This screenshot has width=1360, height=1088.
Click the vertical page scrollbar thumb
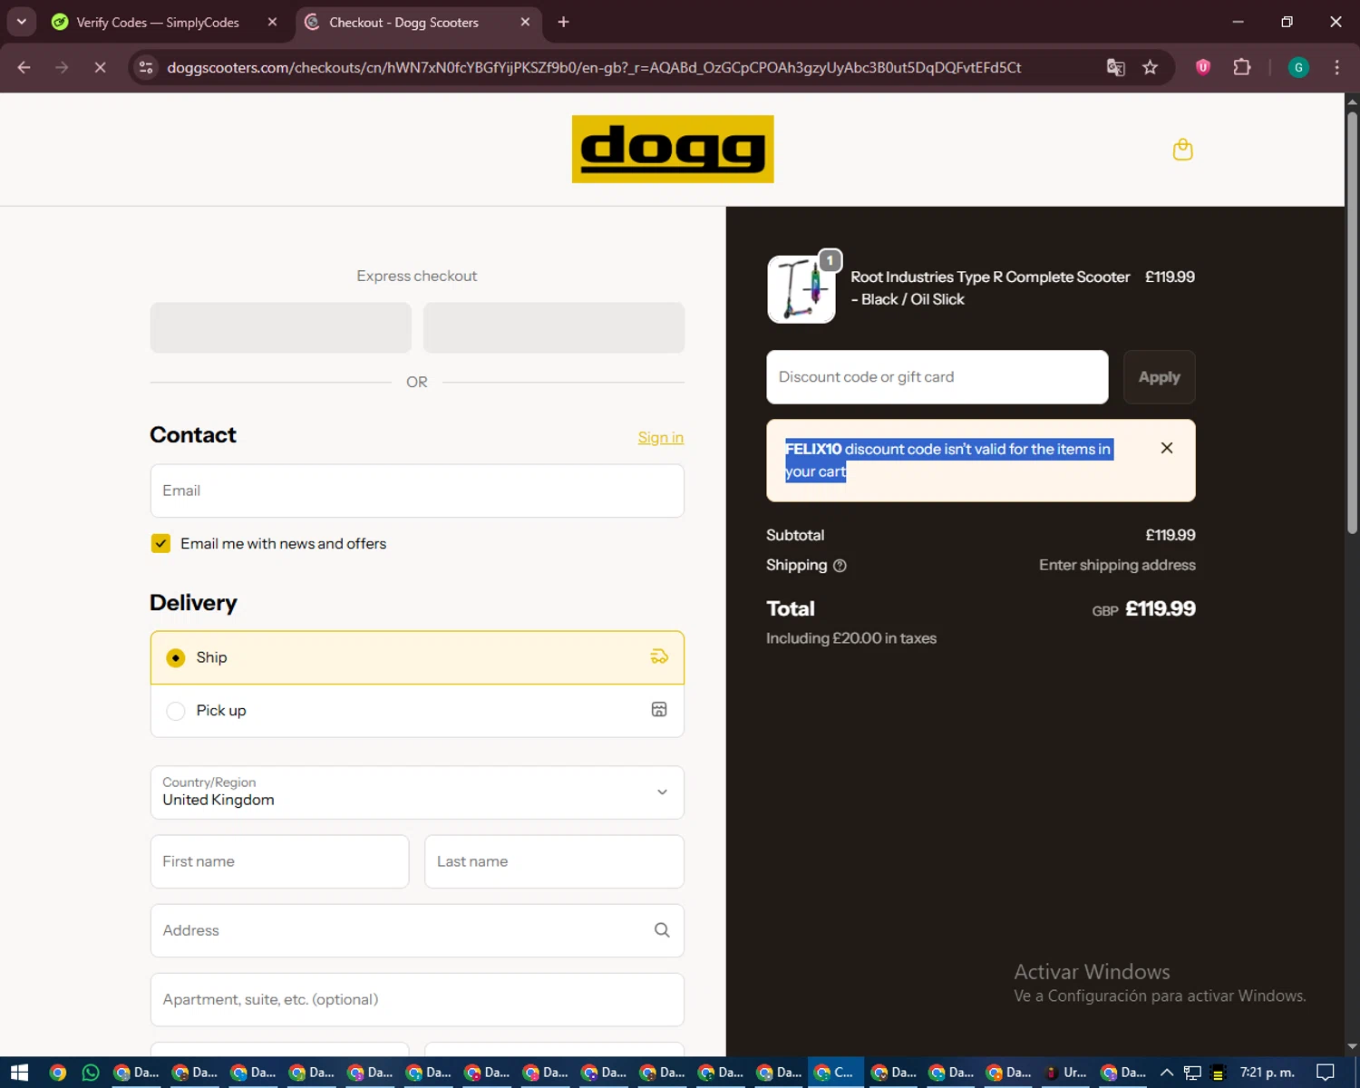click(x=1352, y=322)
